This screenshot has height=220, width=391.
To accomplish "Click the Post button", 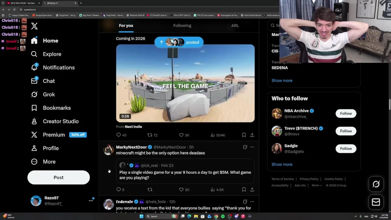I will [59, 178].
